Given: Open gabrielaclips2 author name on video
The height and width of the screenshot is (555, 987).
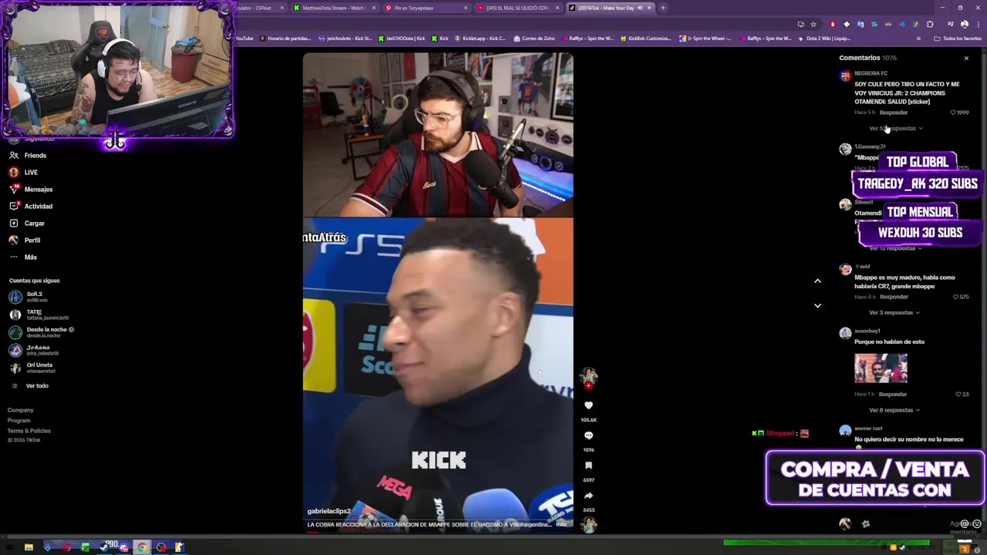Looking at the screenshot, I should 329,511.
